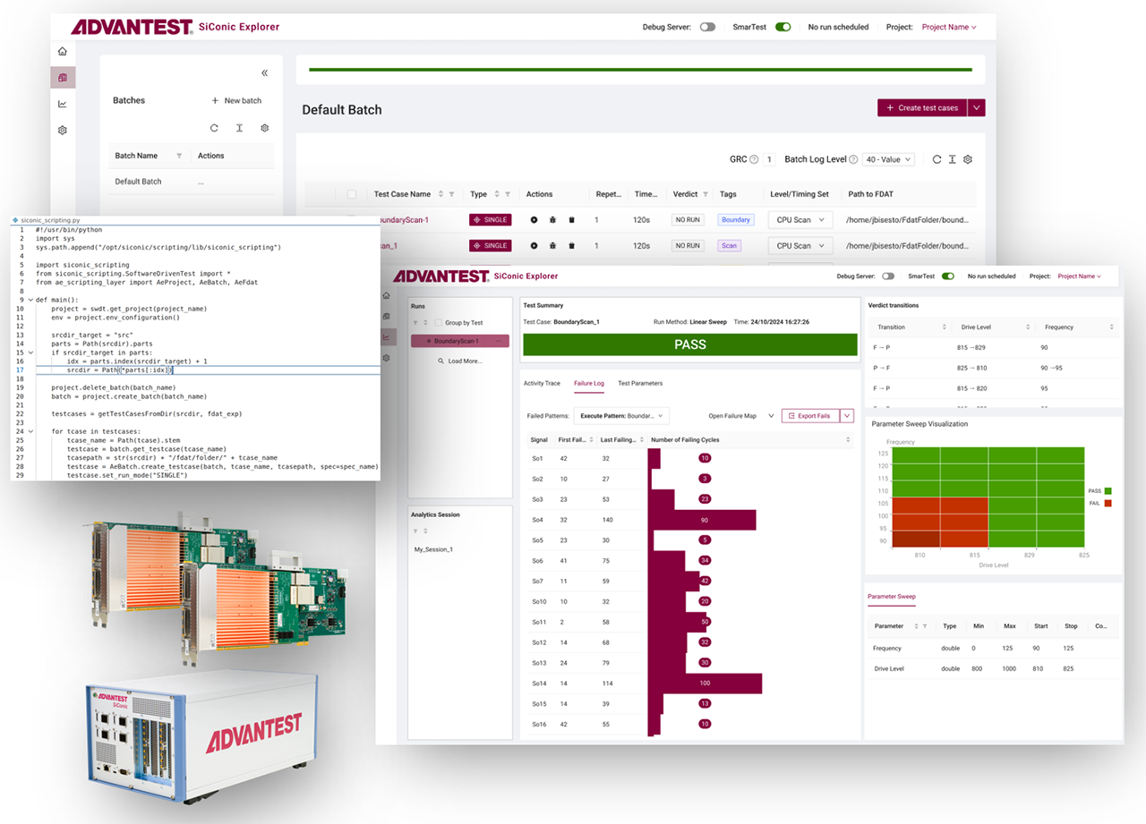Screen dimensions: 1146x824
Task: Open Batches panel settings gear
Action: [264, 128]
